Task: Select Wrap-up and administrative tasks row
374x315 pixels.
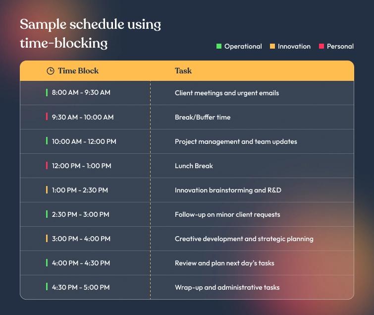Action: (x=227, y=287)
